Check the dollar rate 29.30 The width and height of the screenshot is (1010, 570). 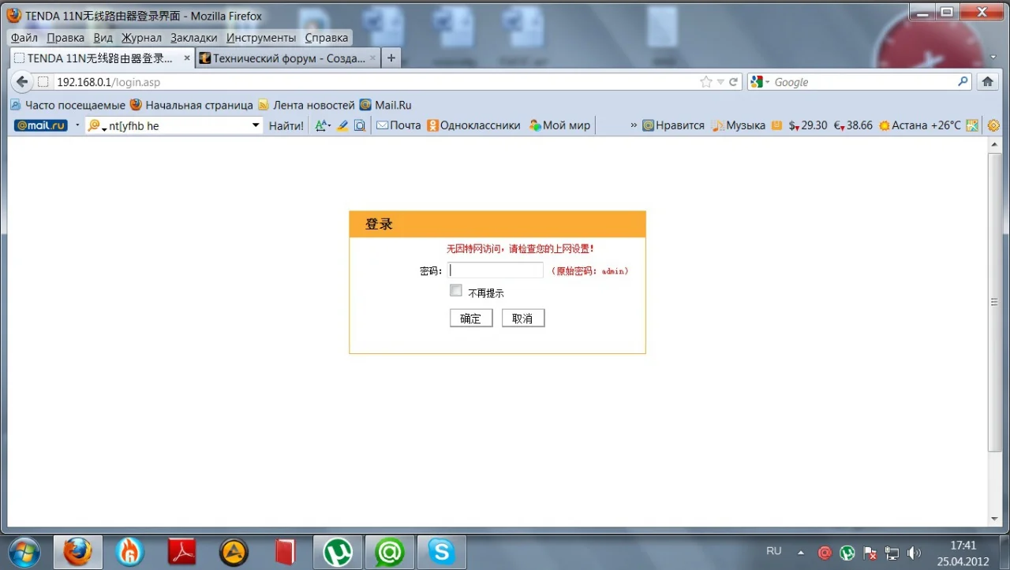coord(808,125)
